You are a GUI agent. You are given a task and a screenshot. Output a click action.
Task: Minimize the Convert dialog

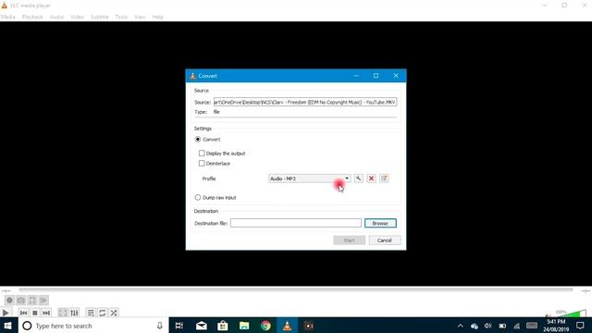click(356, 76)
